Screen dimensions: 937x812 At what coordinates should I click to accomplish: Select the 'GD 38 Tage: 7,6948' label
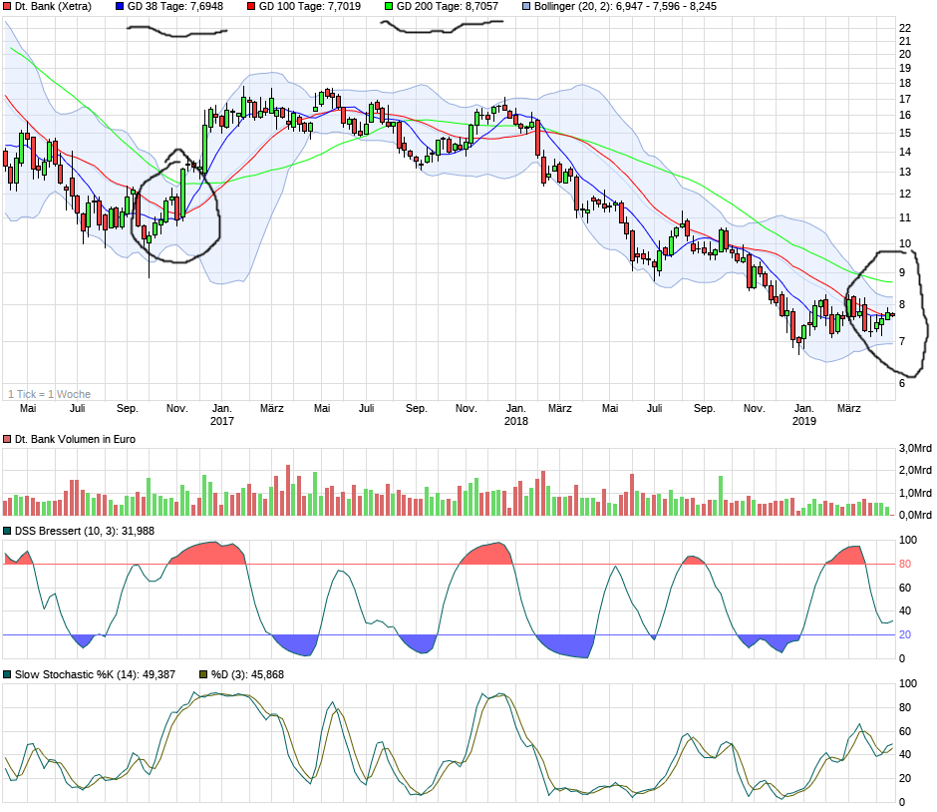(x=175, y=7)
